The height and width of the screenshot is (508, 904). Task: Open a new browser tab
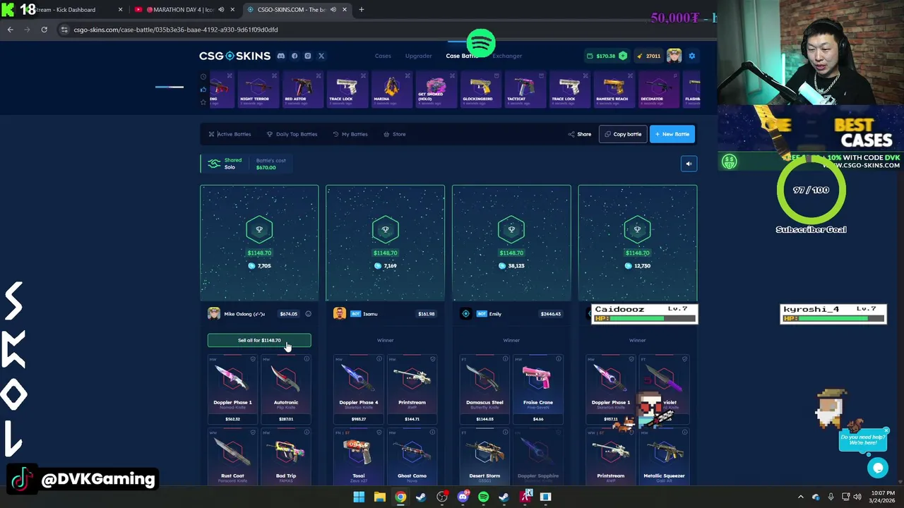[x=361, y=10]
